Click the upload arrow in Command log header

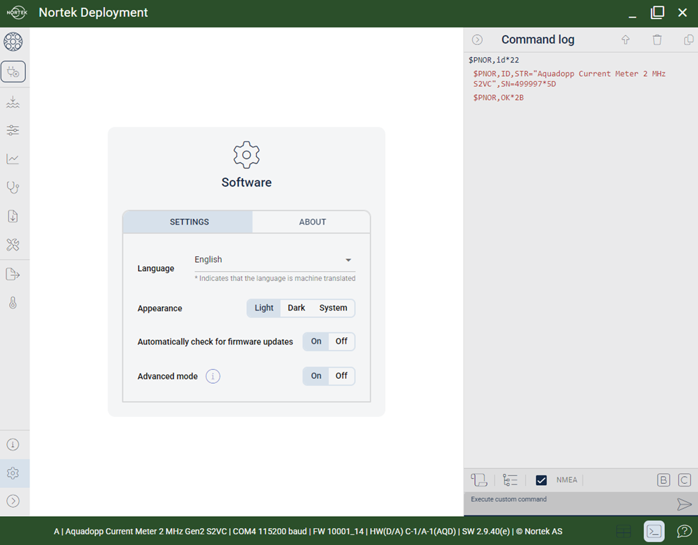626,39
